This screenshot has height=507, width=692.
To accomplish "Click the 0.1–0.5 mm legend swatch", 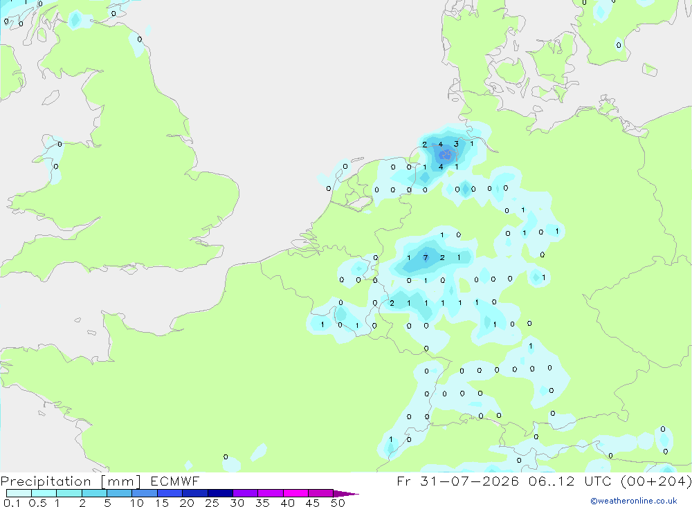I will [19, 493].
